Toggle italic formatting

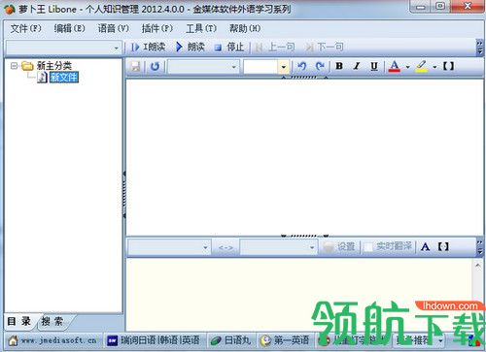click(357, 66)
